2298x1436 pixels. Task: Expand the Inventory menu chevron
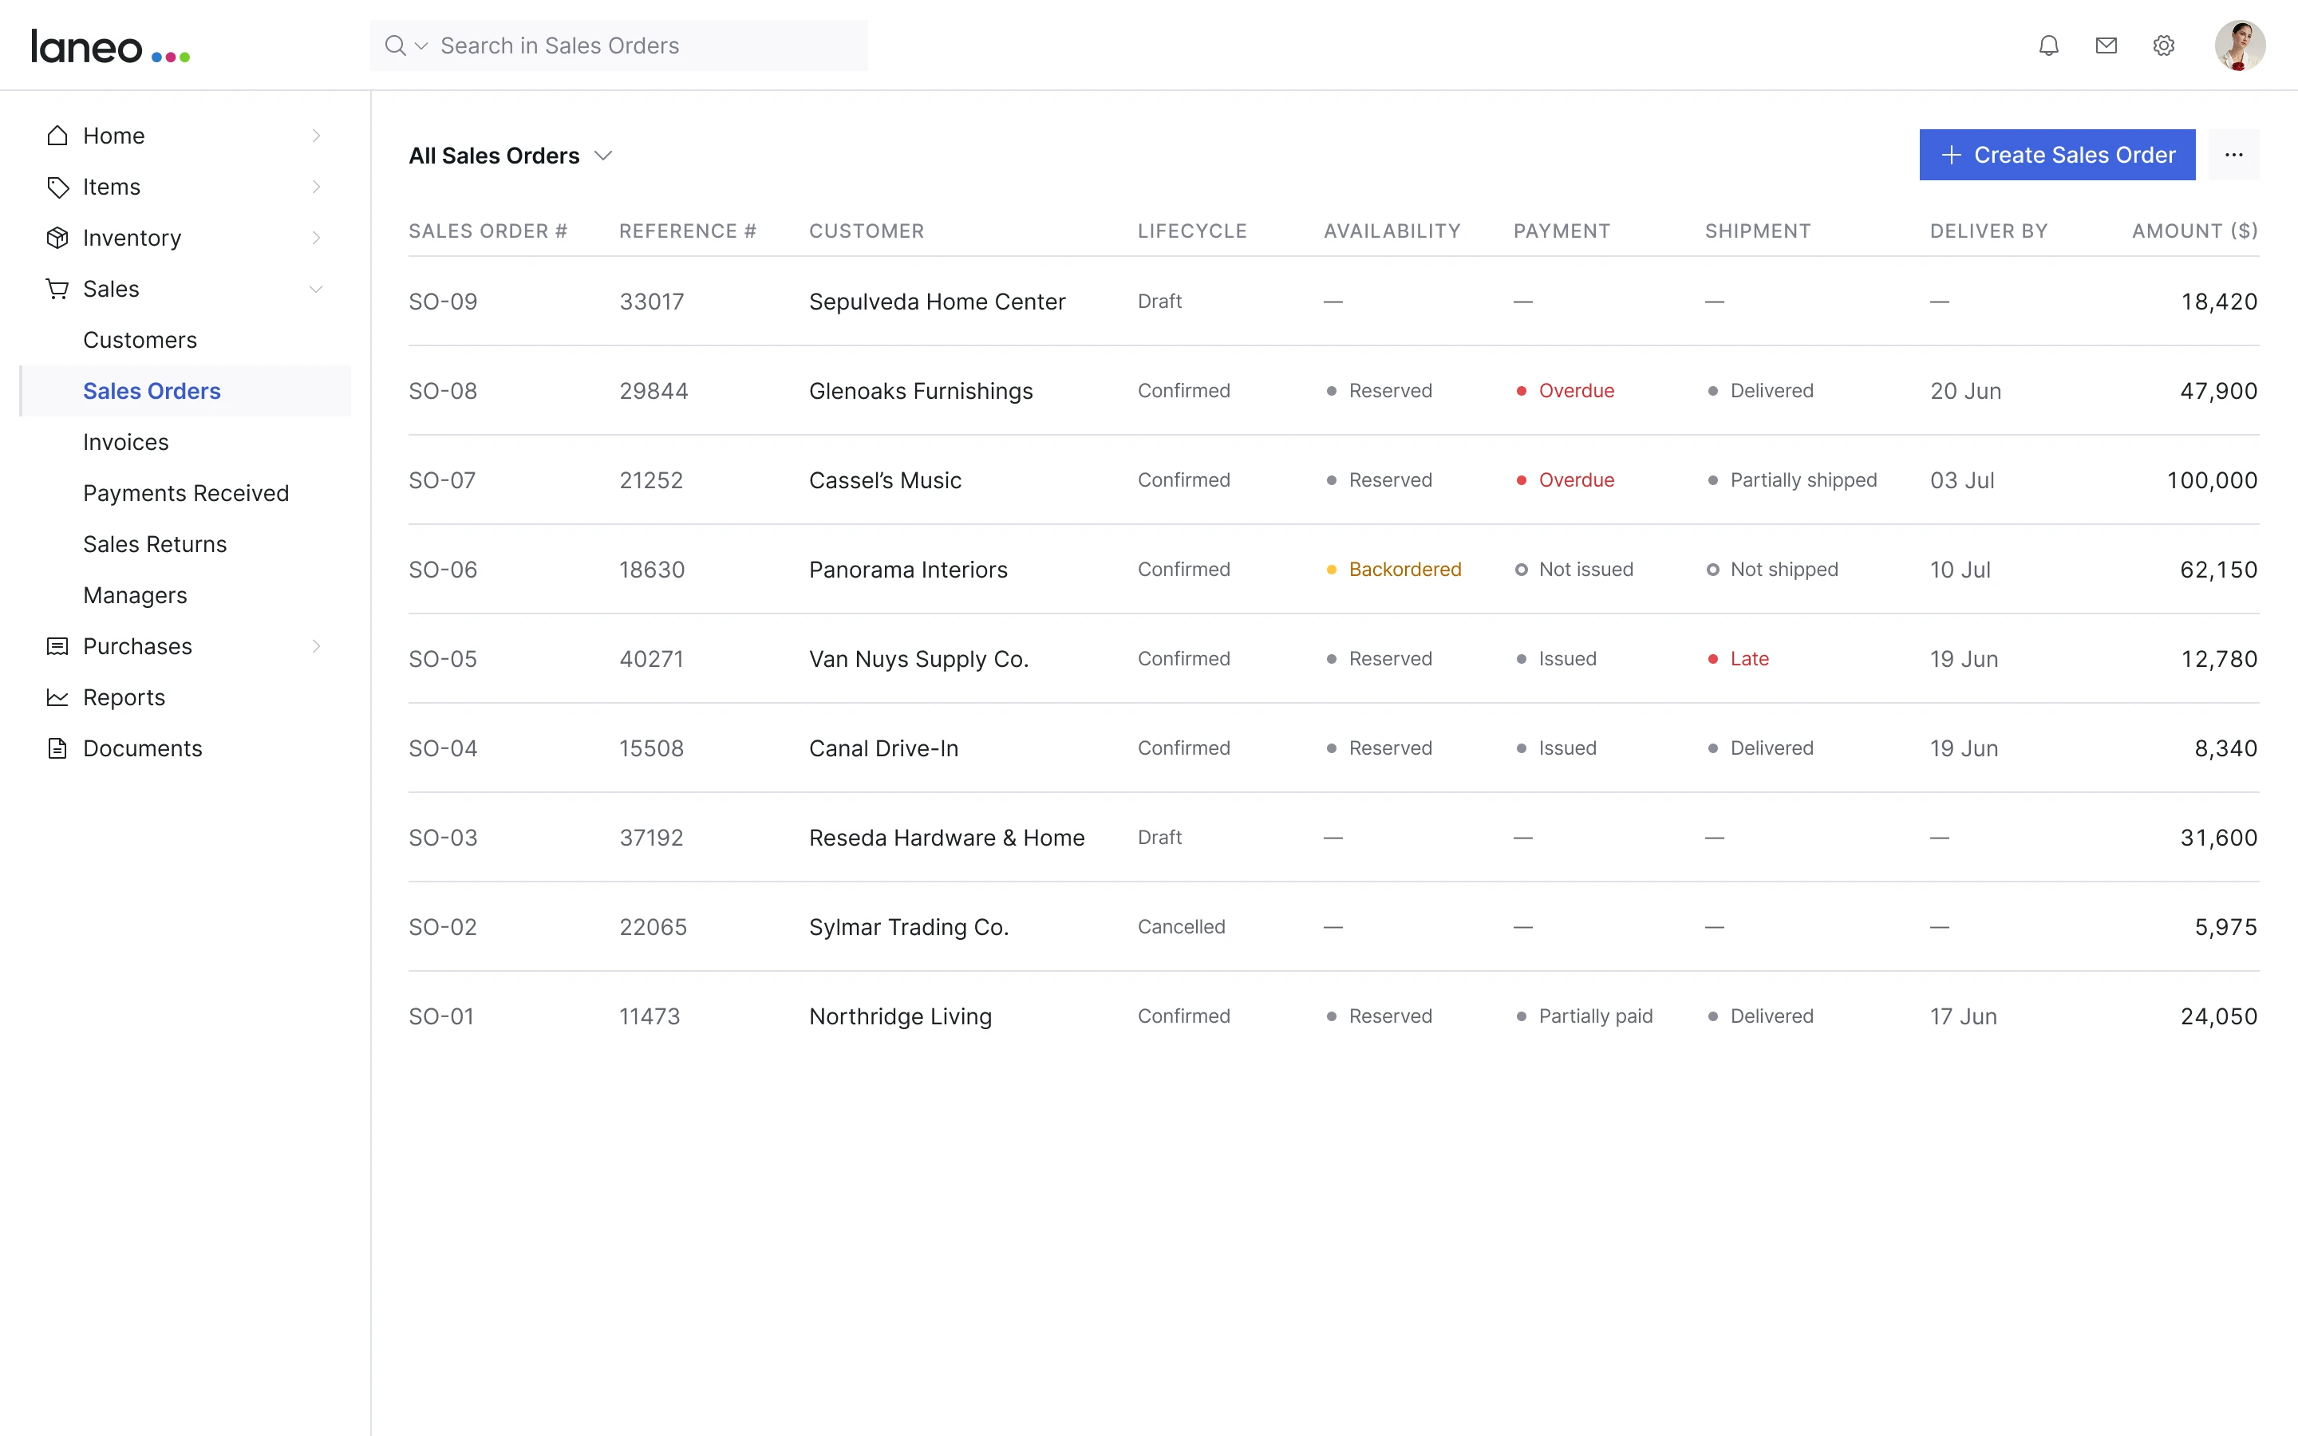(x=316, y=238)
